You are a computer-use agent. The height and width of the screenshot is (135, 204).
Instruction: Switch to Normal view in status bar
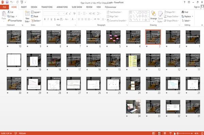click(154, 133)
